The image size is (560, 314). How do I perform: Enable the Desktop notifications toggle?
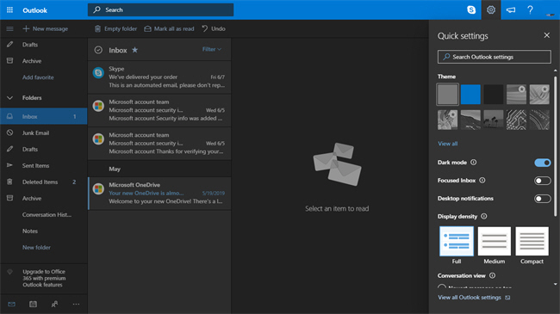543,199
